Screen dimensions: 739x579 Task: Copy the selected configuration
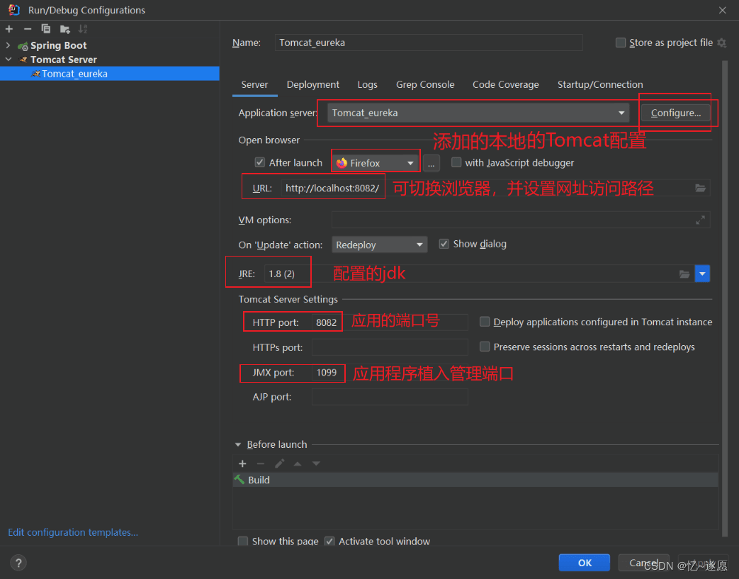coord(46,29)
